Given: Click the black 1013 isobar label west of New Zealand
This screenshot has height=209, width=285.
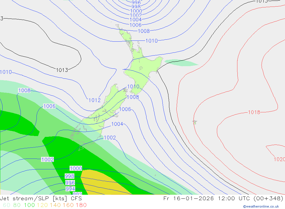Looking at the screenshot, I should (x=62, y=70).
